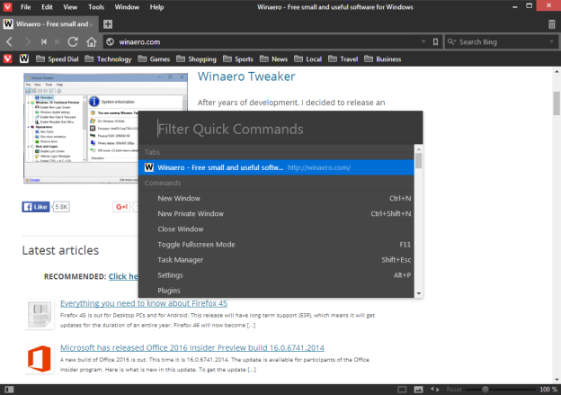Viewport: 561px width, 395px height.
Task: Open the Technology bookmarks folder
Action: point(113,59)
